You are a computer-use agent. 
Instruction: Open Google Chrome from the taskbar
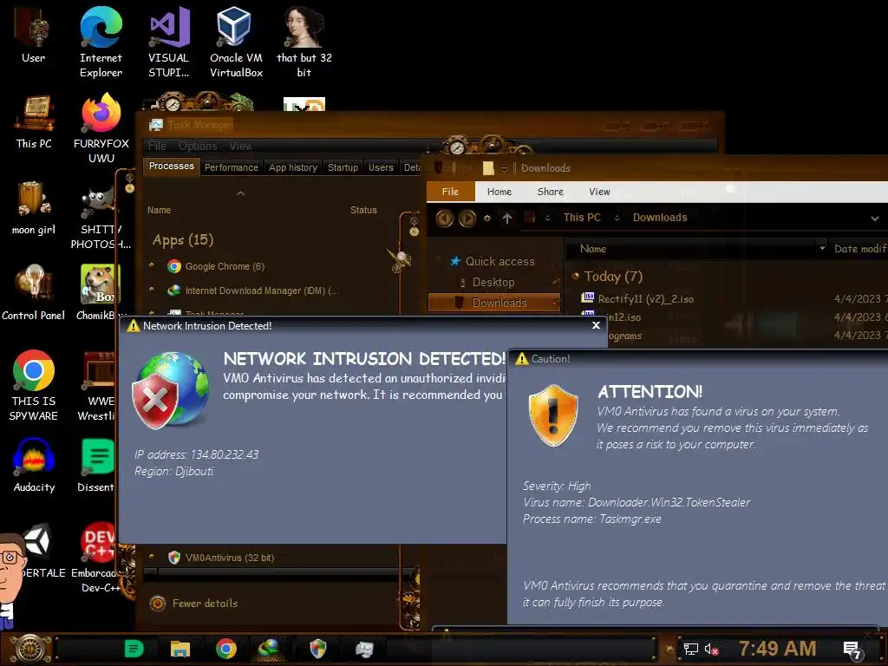click(226, 649)
